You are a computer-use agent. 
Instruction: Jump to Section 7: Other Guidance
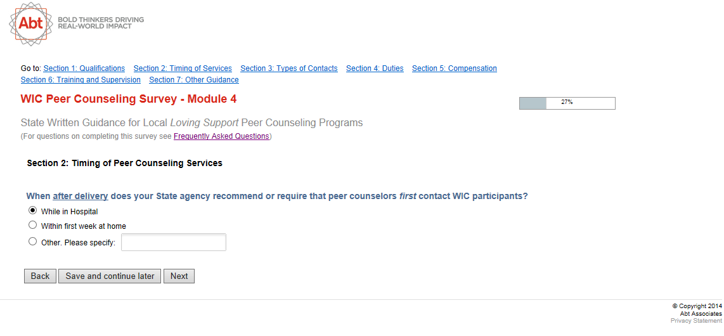tap(194, 80)
